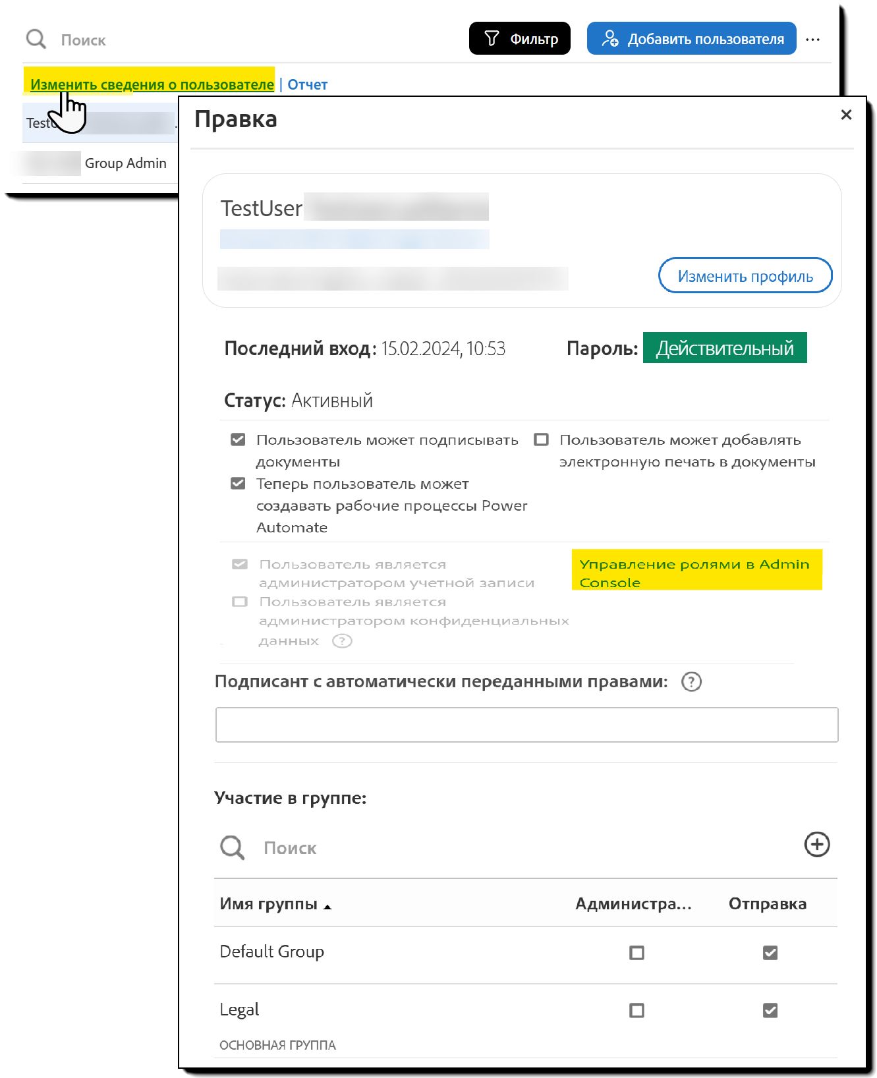The width and height of the screenshot is (877, 1078).
Task: Toggle admin checkbox for Default Group
Action: (637, 953)
